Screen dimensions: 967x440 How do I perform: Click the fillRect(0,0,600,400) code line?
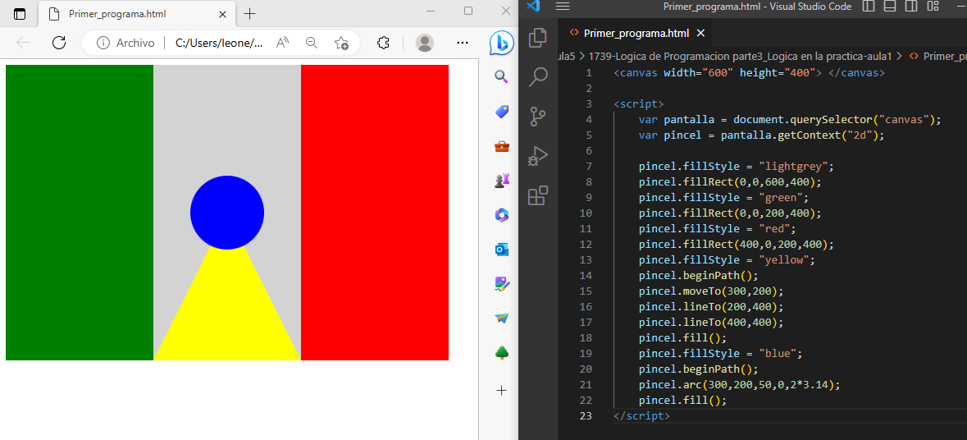tap(730, 182)
